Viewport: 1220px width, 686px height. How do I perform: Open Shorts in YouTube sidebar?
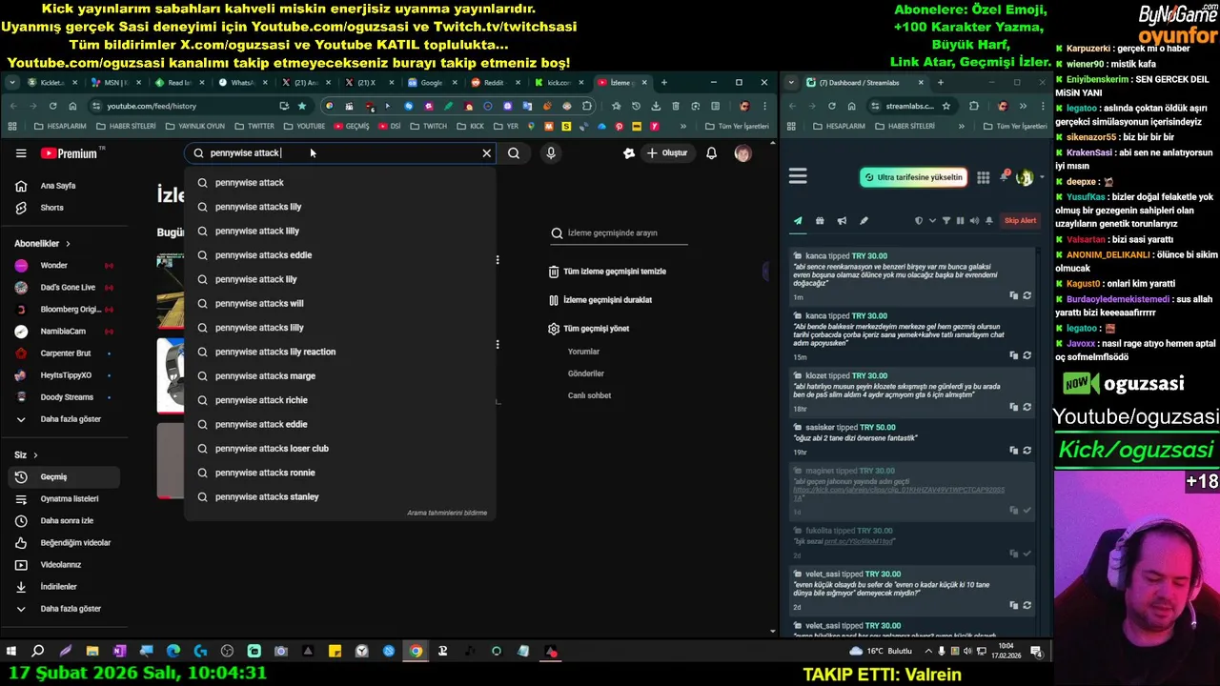tap(62, 208)
